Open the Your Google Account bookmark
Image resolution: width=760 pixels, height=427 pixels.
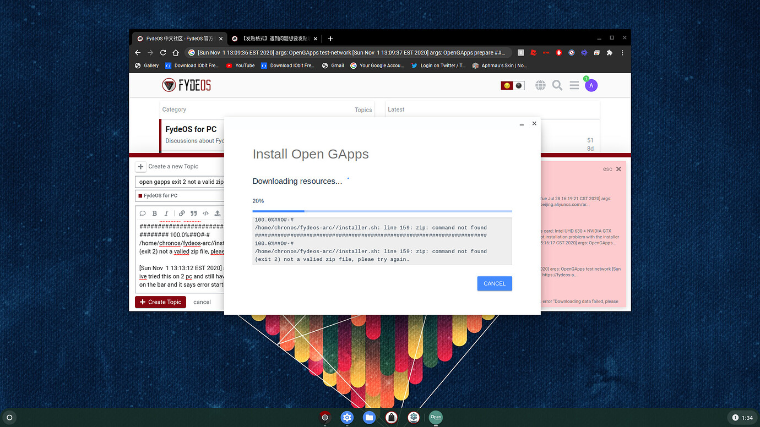click(377, 65)
